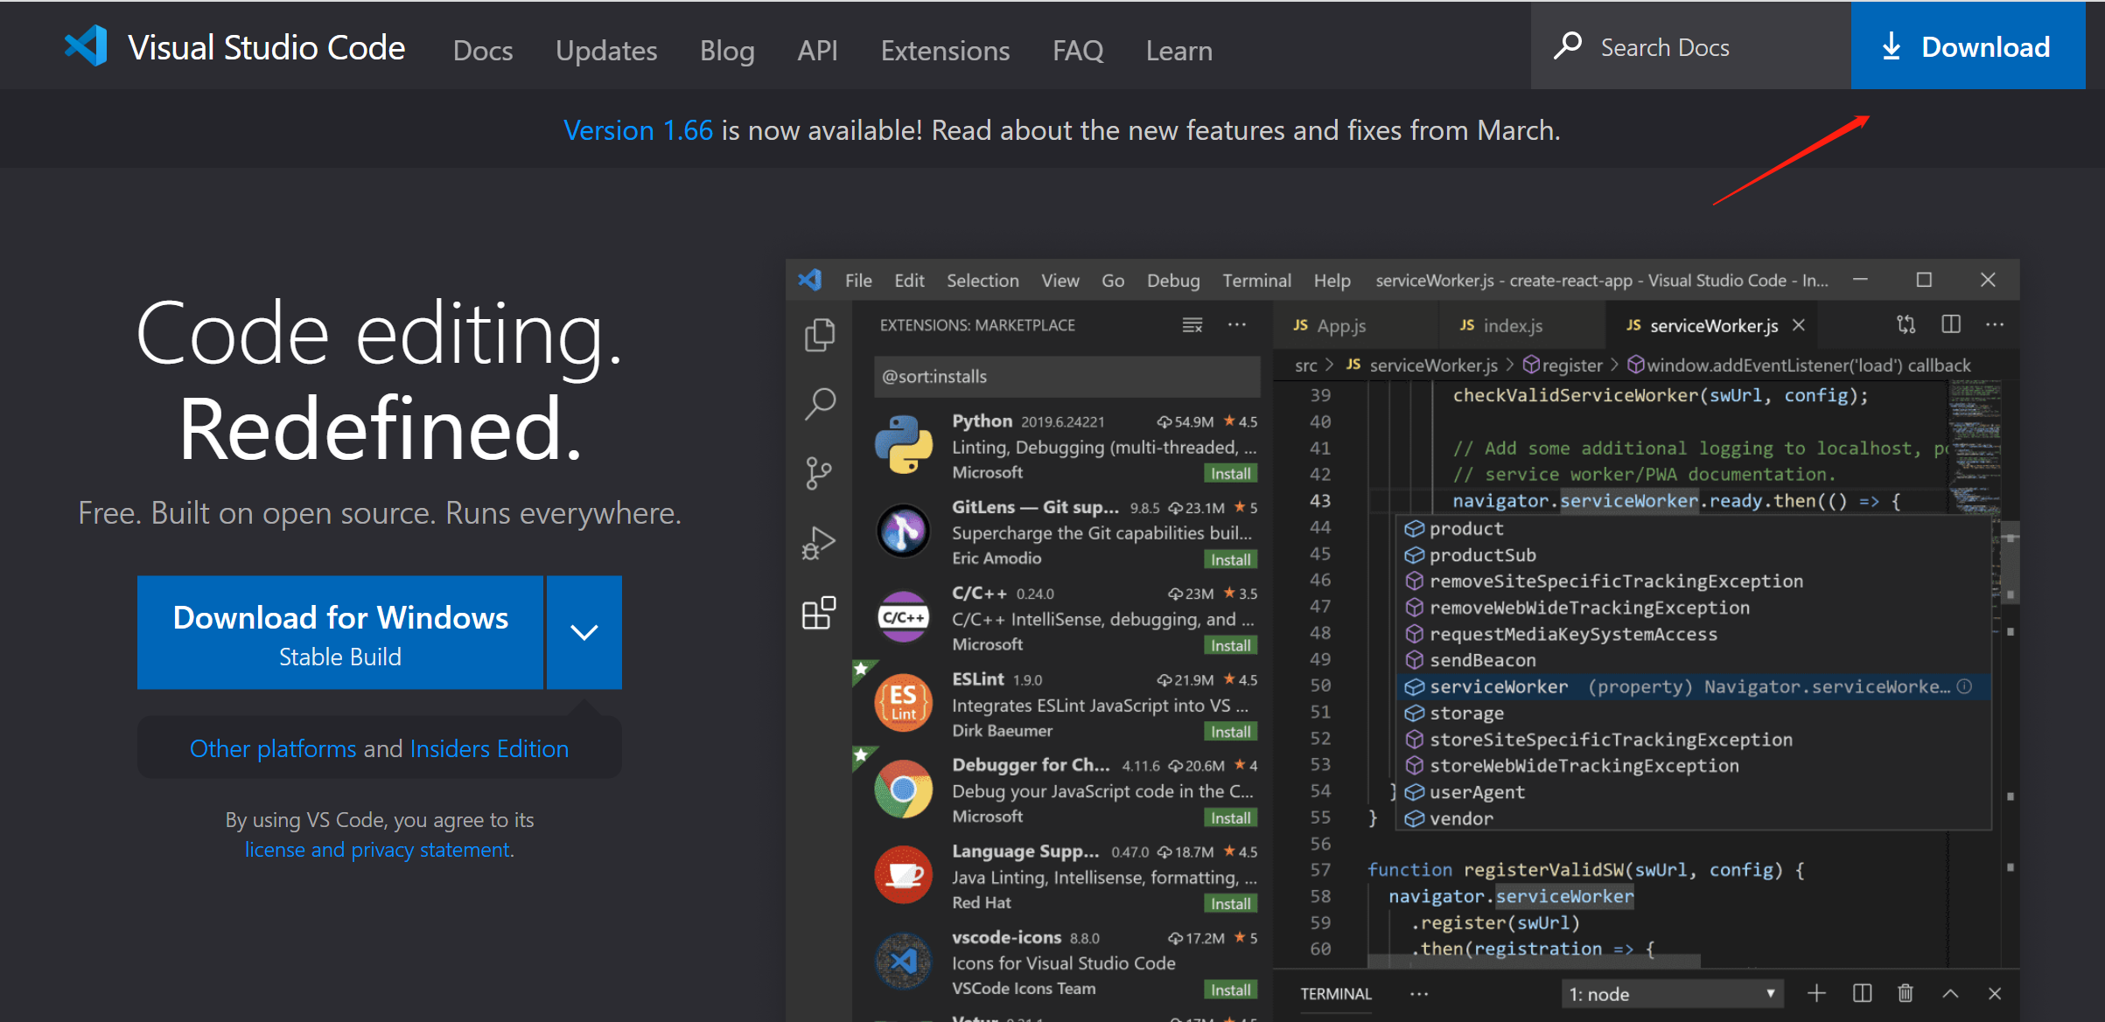Click the split editor icon above the code
This screenshot has height=1022, width=2105.
pyautogui.click(x=1950, y=325)
